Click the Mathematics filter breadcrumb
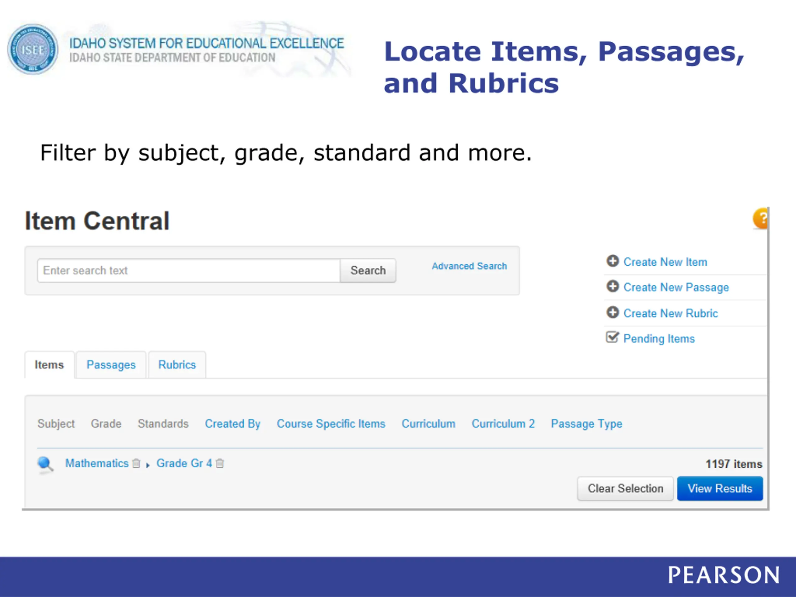The height and width of the screenshot is (597, 796). click(97, 464)
